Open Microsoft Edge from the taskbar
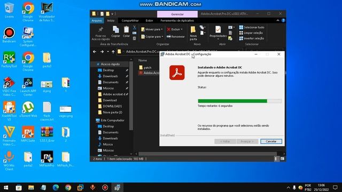This screenshot has width=342, height=192. tap(56, 187)
